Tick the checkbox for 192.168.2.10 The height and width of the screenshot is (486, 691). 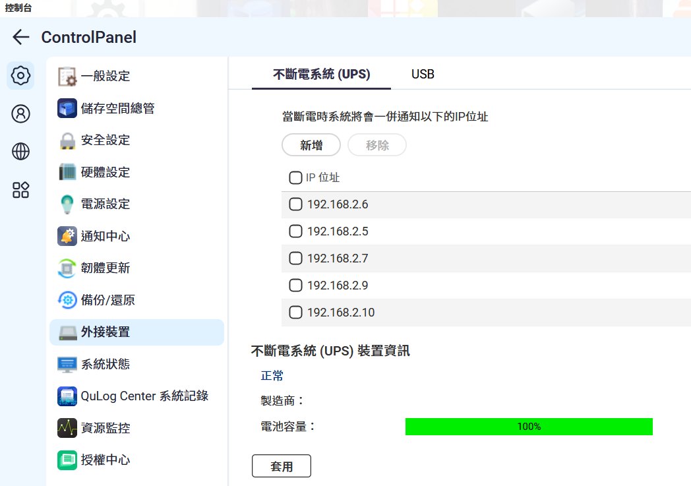click(x=296, y=313)
